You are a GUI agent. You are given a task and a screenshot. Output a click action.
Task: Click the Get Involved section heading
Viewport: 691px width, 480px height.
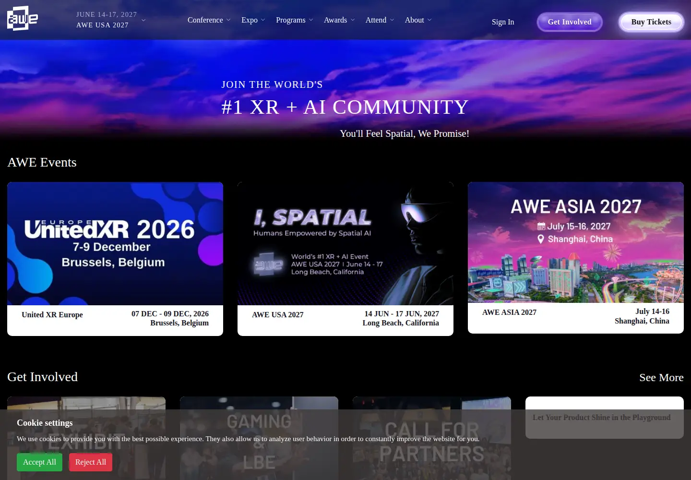pyautogui.click(x=42, y=377)
